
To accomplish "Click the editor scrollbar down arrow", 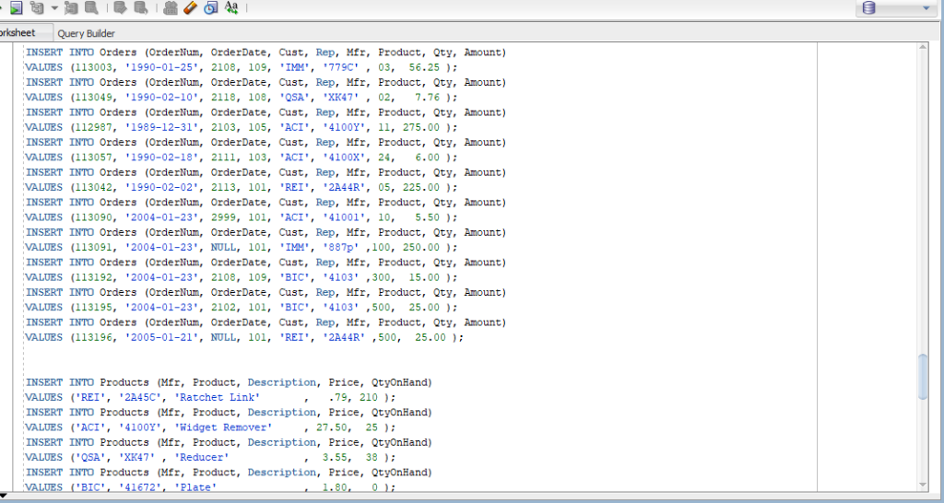I will (x=923, y=485).
